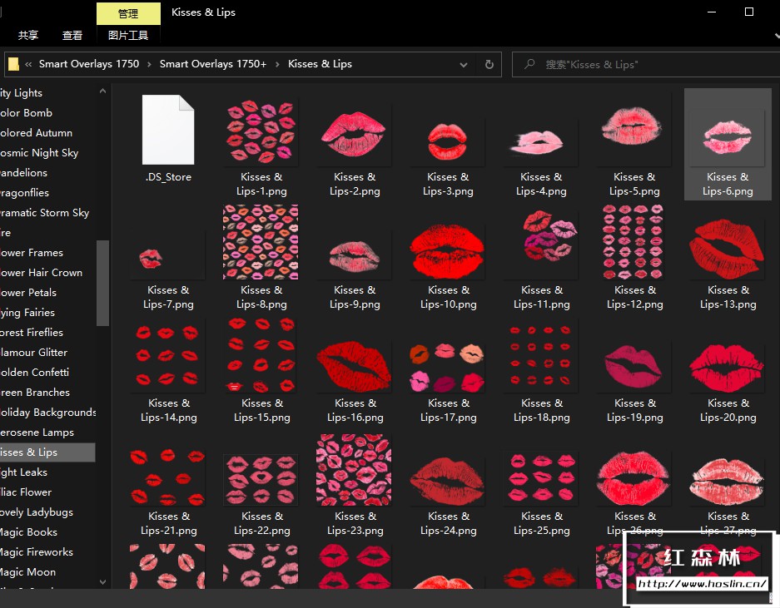Select Kisses & Lips-18.png thumbnail
Image resolution: width=780 pixels, height=608 pixels.
[541, 357]
